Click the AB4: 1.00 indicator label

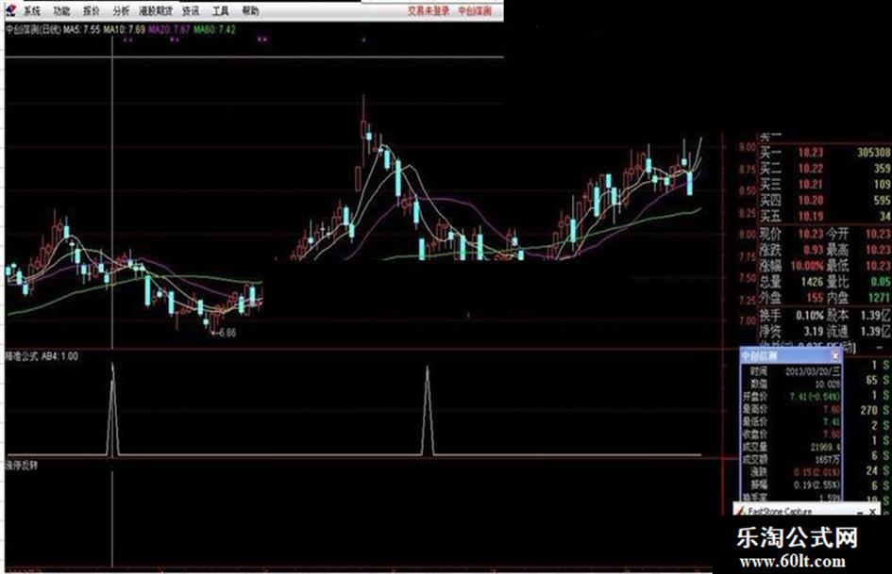(59, 356)
